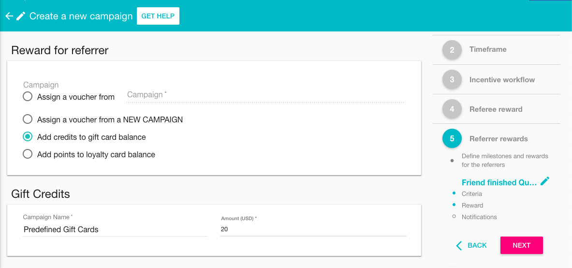Edit Friend finished Qu... milestone with pencil icon
572x268 pixels.
(544, 181)
